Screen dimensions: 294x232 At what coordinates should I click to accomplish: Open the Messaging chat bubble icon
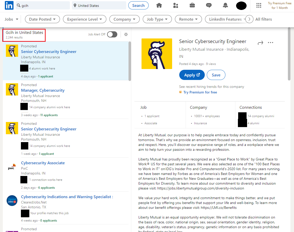(209, 5)
